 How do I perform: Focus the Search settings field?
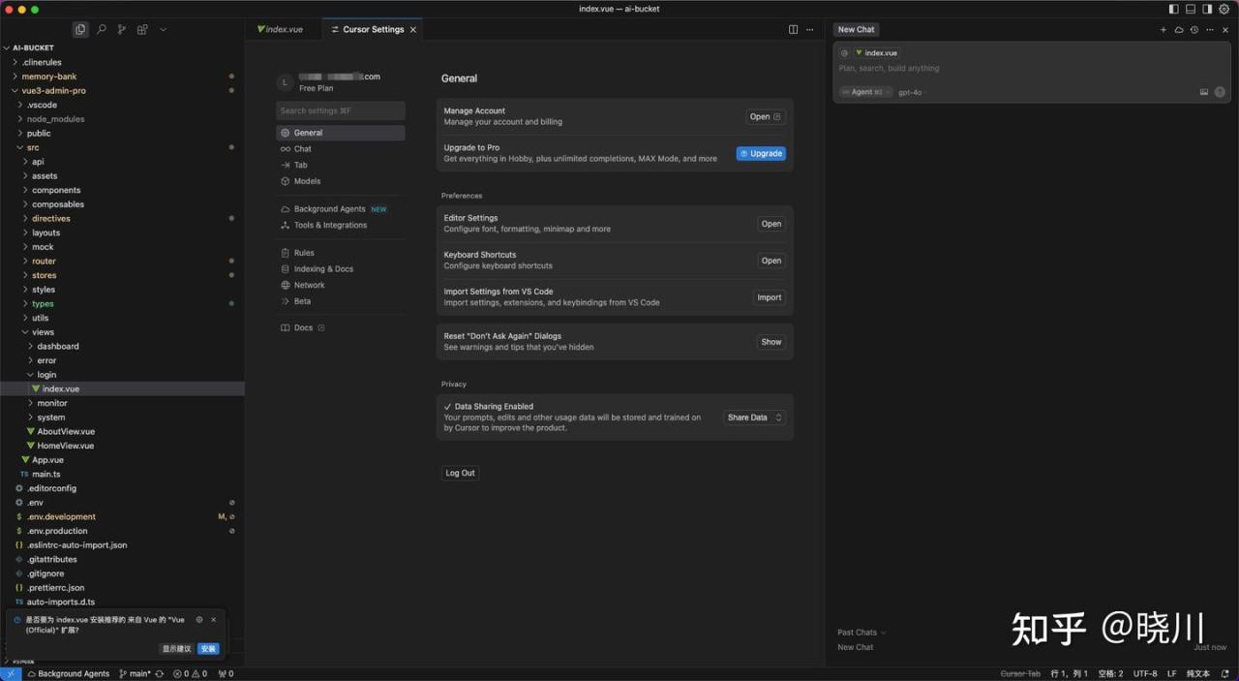[x=341, y=110]
